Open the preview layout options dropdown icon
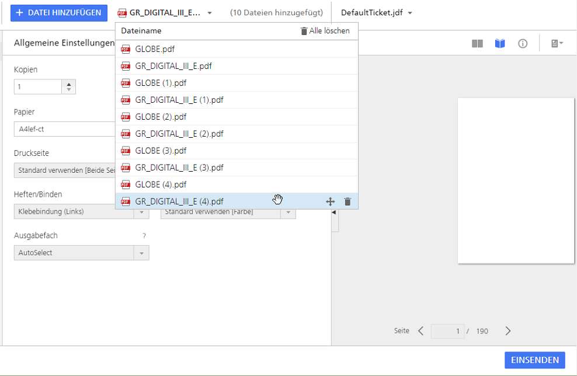This screenshot has height=376, width=577. [557, 44]
